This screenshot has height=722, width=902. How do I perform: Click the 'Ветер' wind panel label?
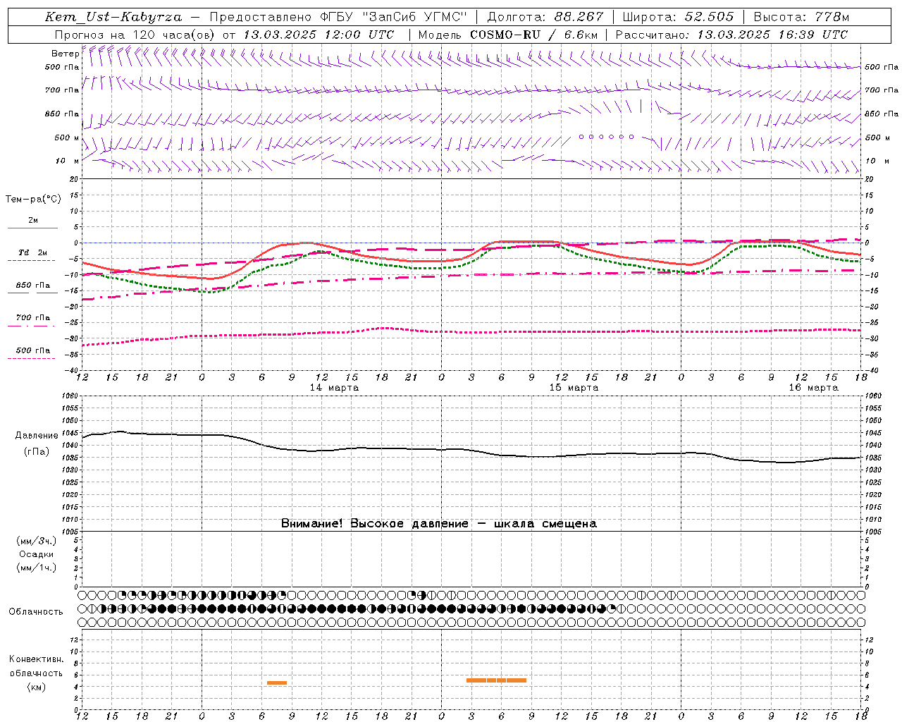click(x=65, y=54)
